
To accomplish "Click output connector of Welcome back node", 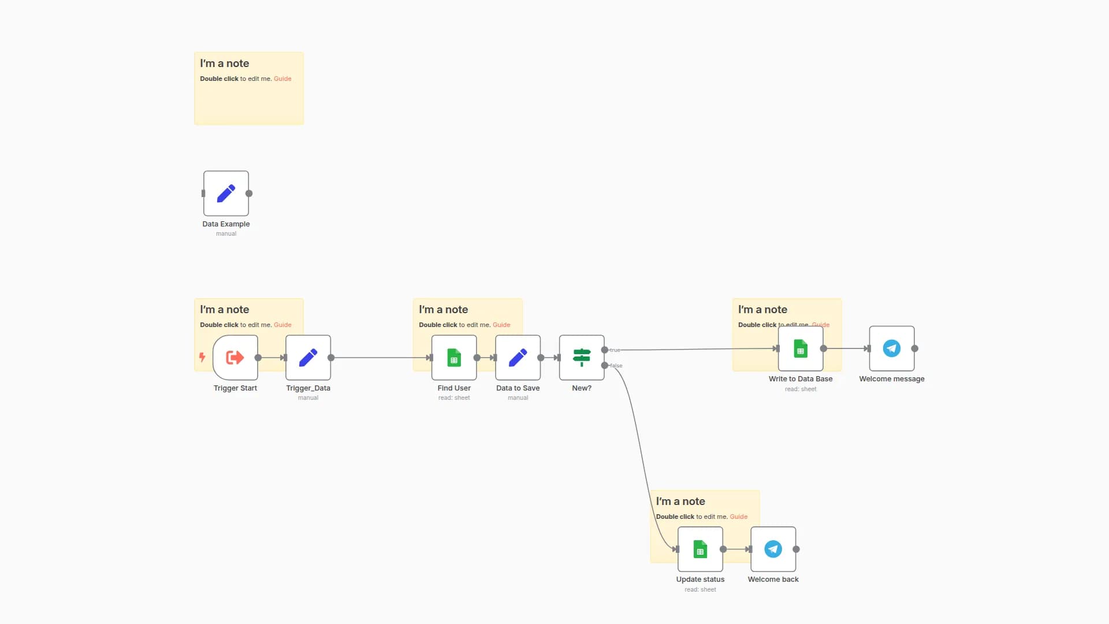I will click(796, 549).
